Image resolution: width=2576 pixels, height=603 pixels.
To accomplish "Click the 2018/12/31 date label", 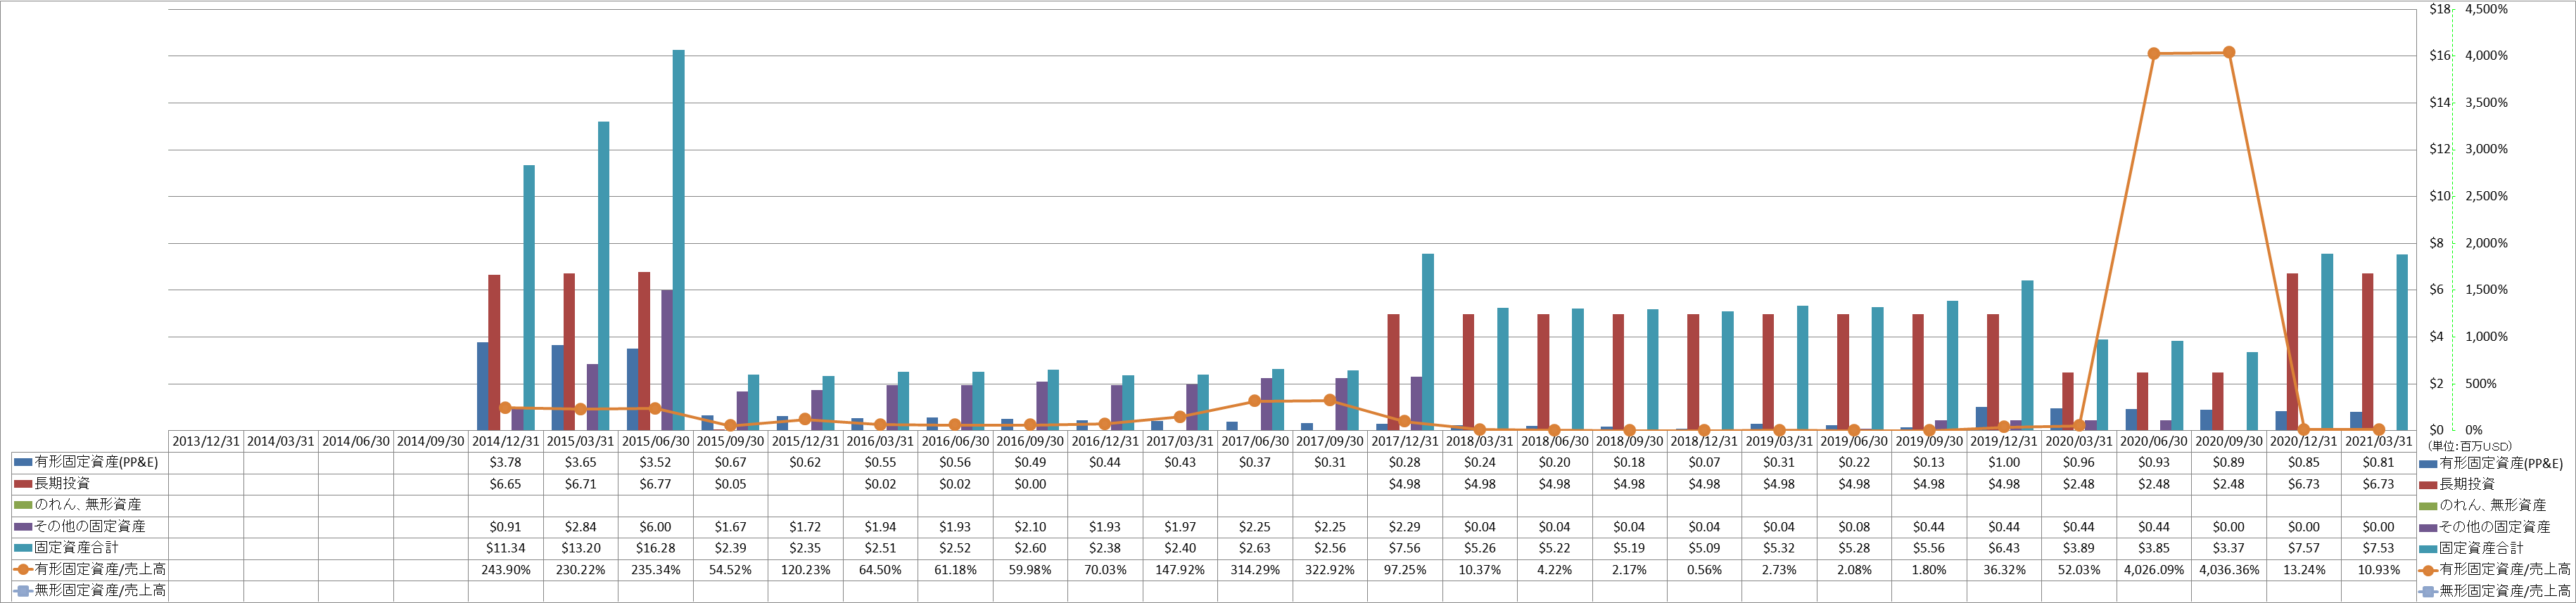I will (1705, 441).
